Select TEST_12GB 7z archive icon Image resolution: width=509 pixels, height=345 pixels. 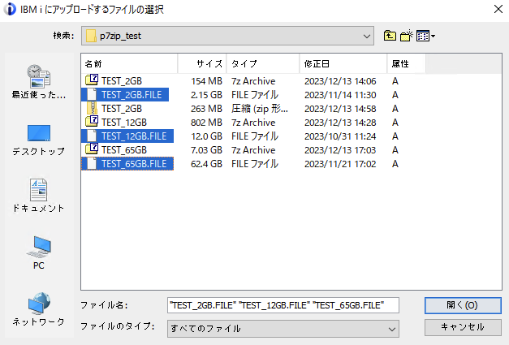tap(92, 122)
